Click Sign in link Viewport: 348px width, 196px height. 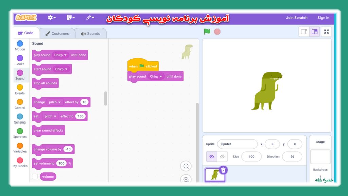coord(323,18)
